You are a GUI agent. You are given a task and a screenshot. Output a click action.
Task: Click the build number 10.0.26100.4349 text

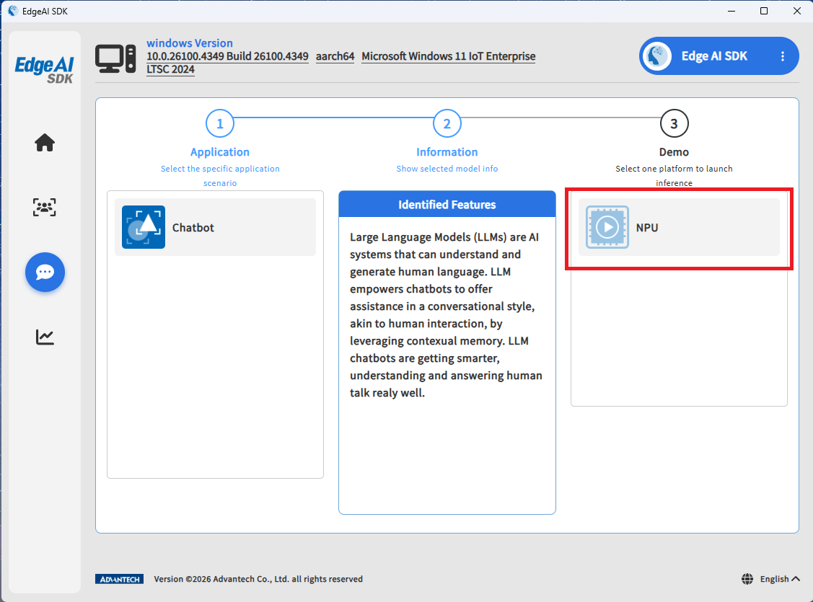[x=227, y=56]
